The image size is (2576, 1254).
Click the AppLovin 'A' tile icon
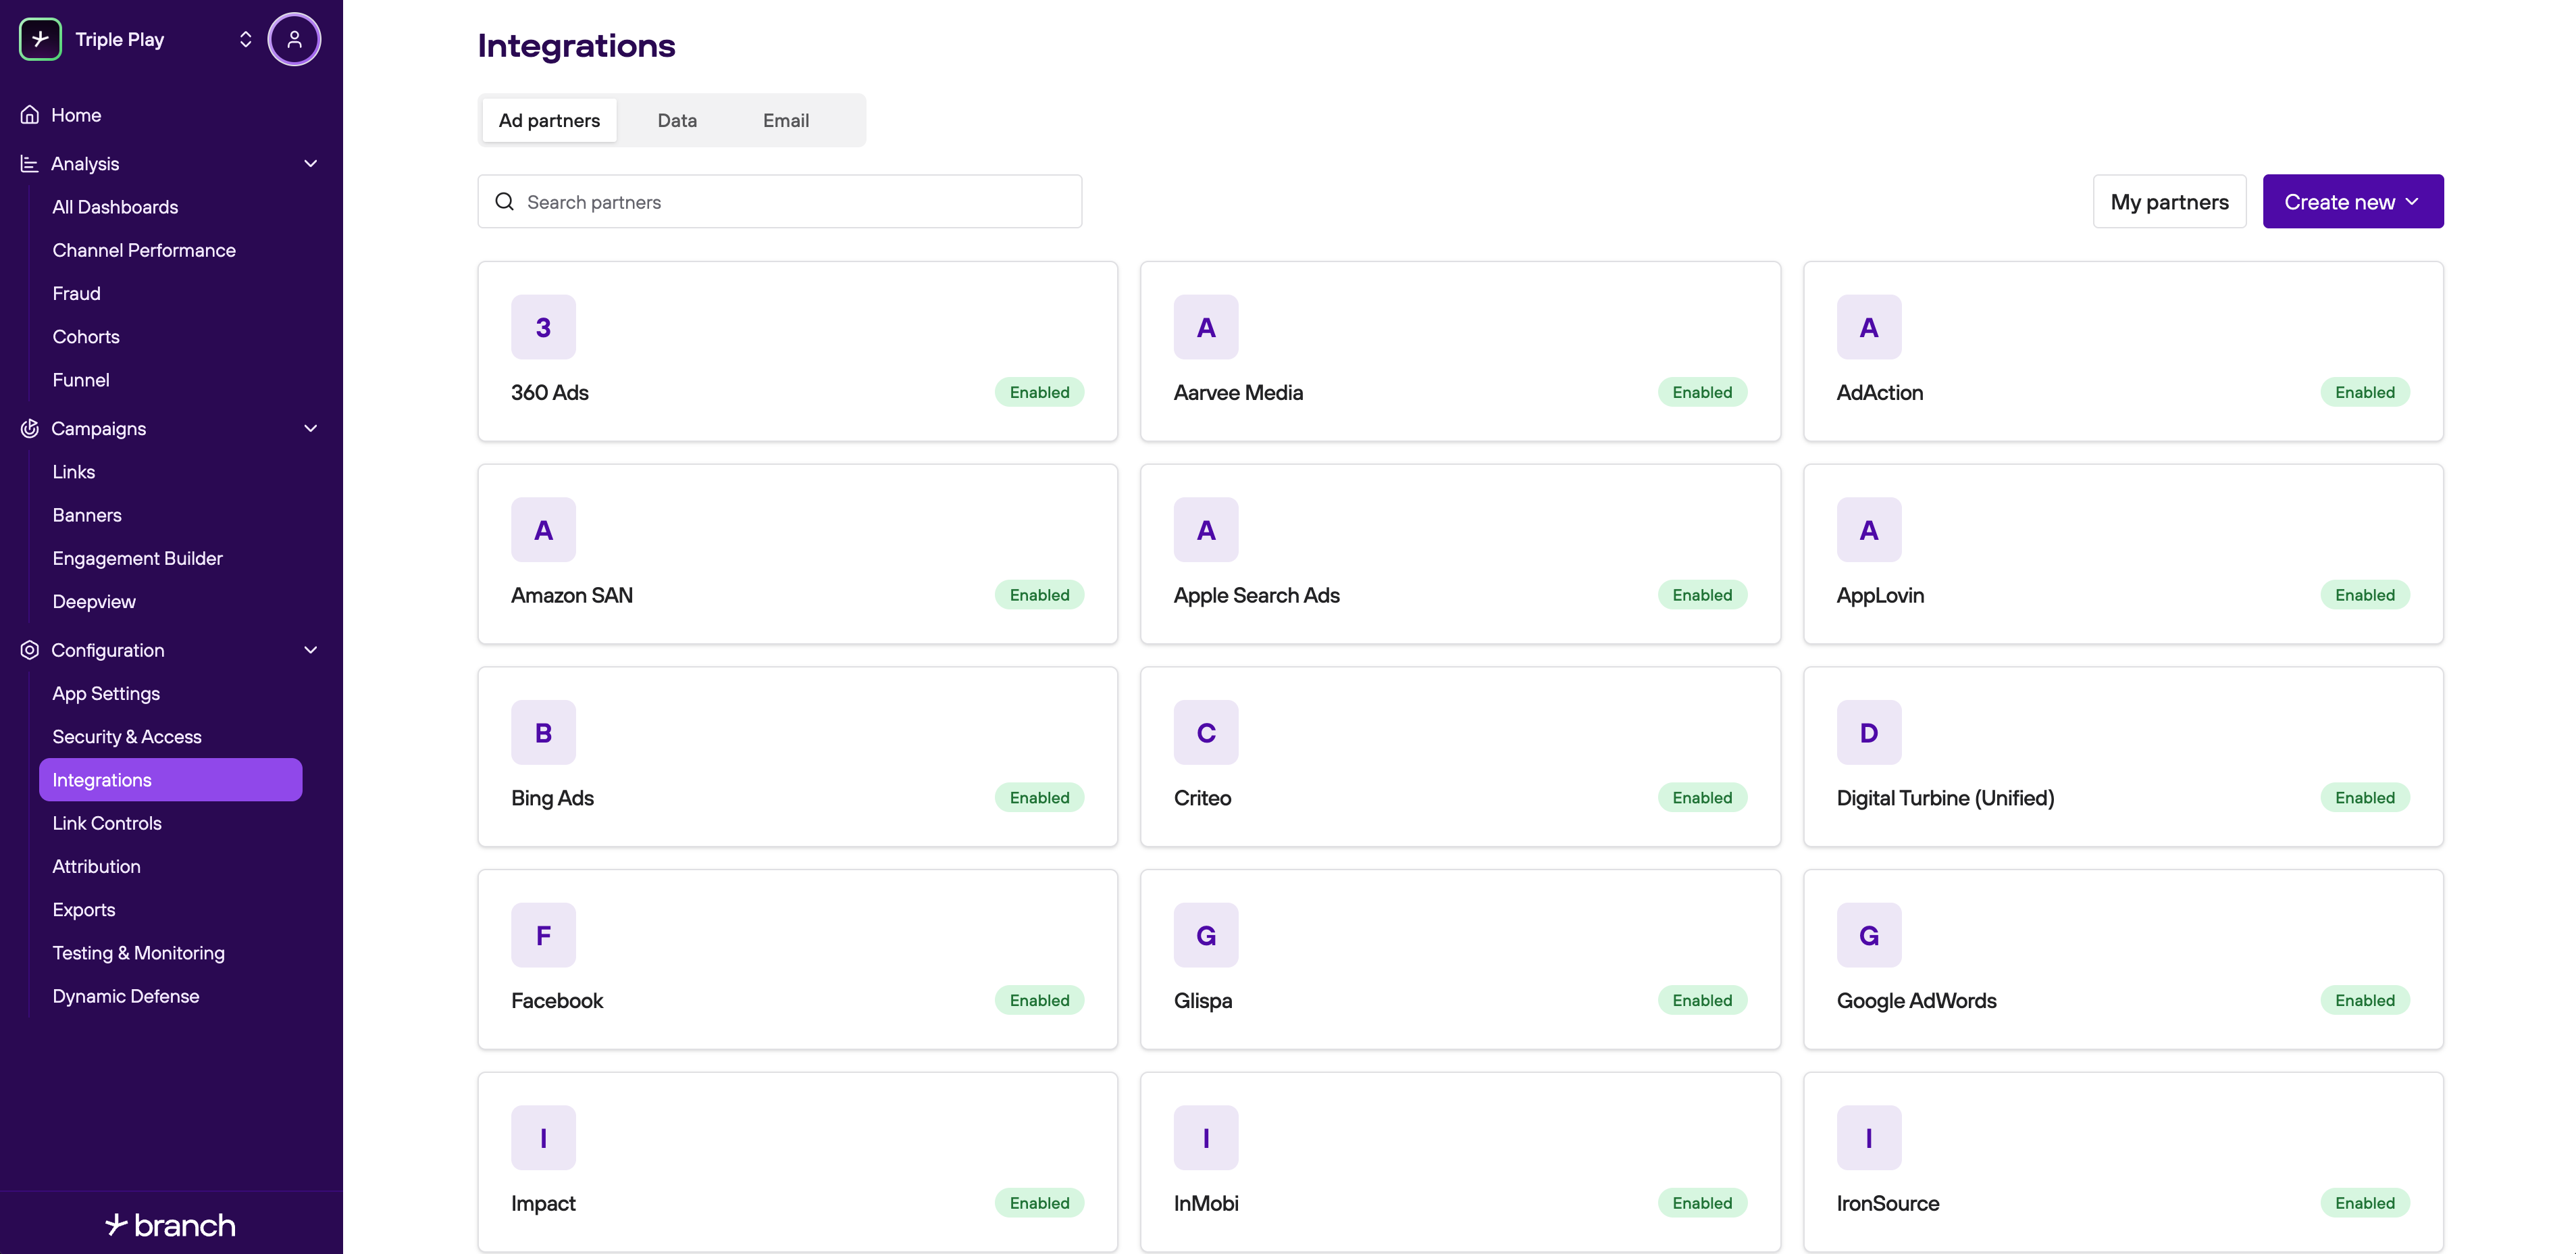[x=1869, y=530]
